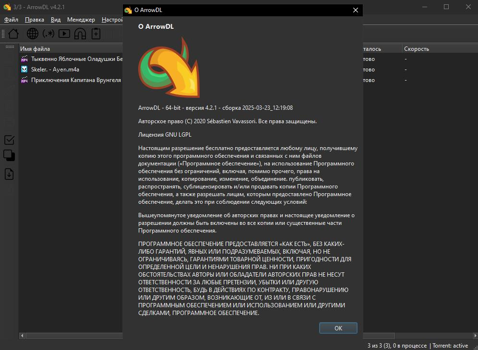Click the horizontal scrollbar left arrow

tap(22, 336)
